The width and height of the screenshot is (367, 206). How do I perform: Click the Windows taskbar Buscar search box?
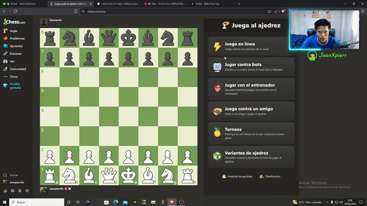pyautogui.click(x=37, y=202)
